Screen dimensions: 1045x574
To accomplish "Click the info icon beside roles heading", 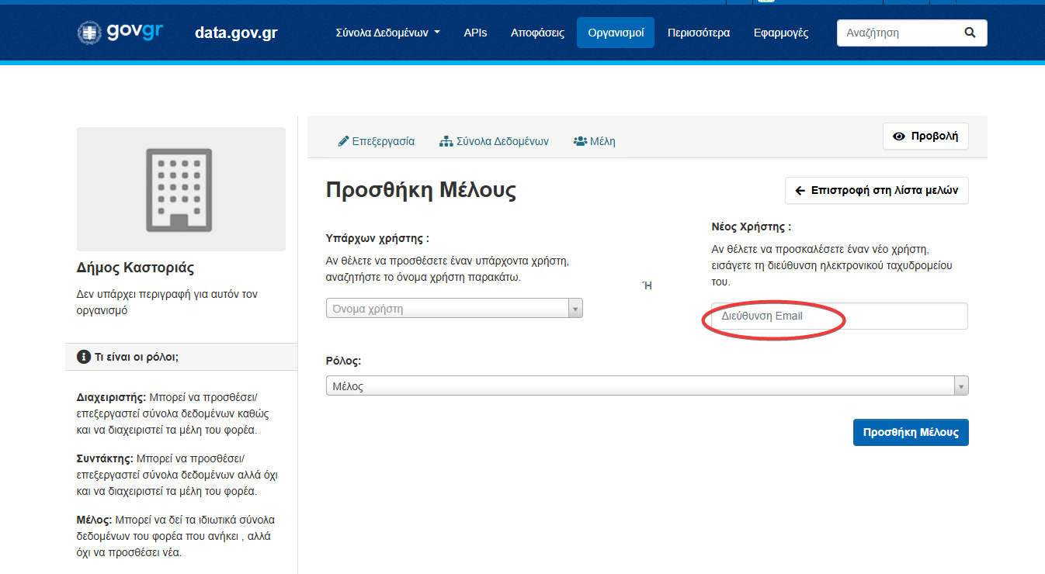I will (84, 357).
